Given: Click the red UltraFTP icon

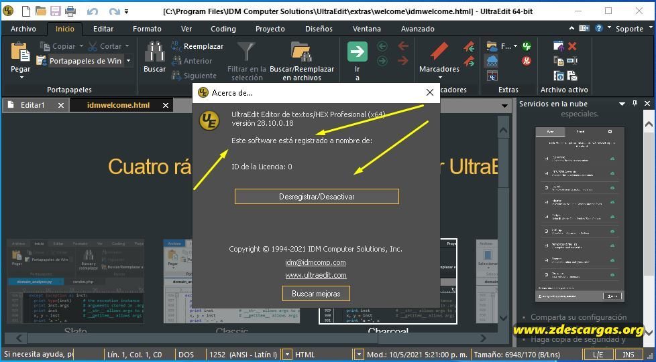Looking at the screenshot, I should (527, 61).
